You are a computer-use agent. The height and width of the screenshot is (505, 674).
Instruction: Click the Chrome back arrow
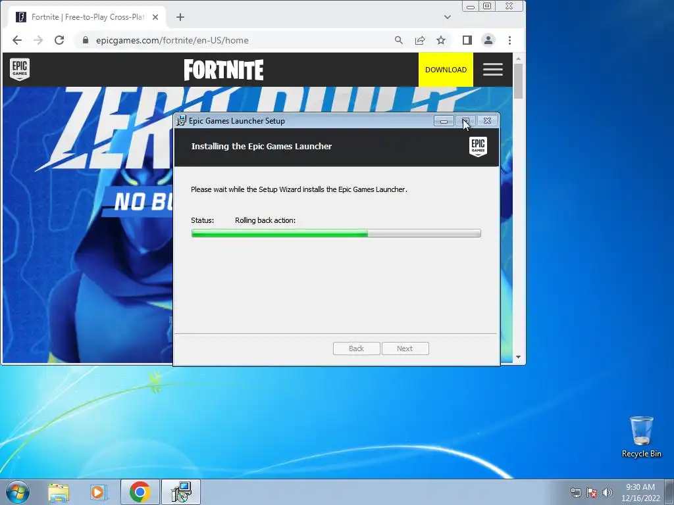coord(16,40)
